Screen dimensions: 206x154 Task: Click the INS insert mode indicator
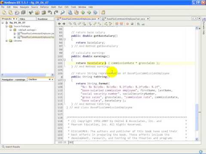tap(71, 142)
